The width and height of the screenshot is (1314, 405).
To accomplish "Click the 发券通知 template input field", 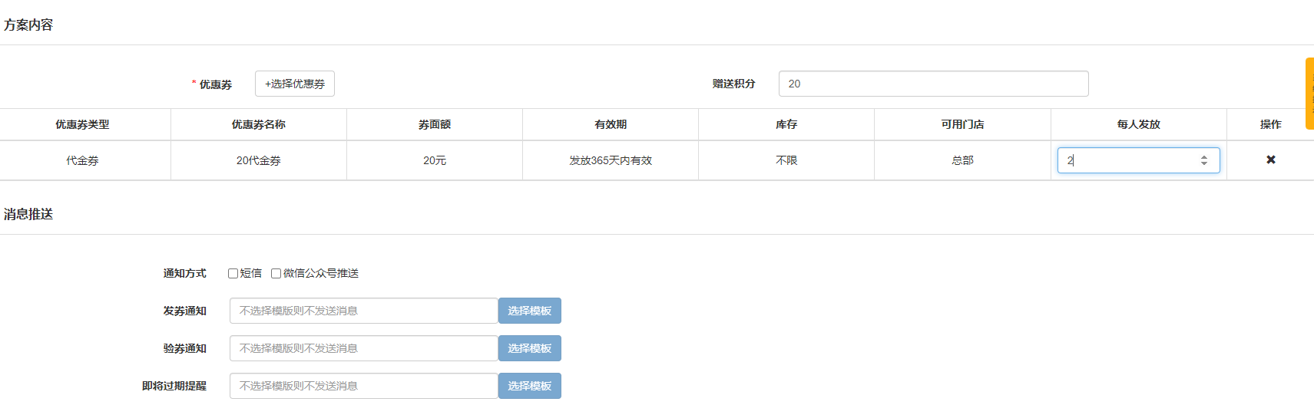I will (x=363, y=311).
